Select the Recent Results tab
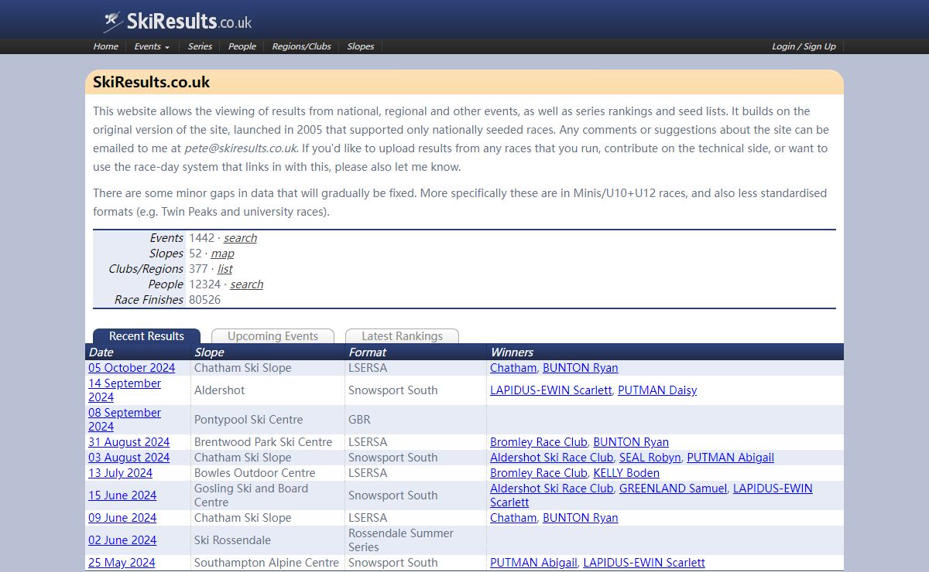Viewport: 929px width, 572px height. pos(146,336)
